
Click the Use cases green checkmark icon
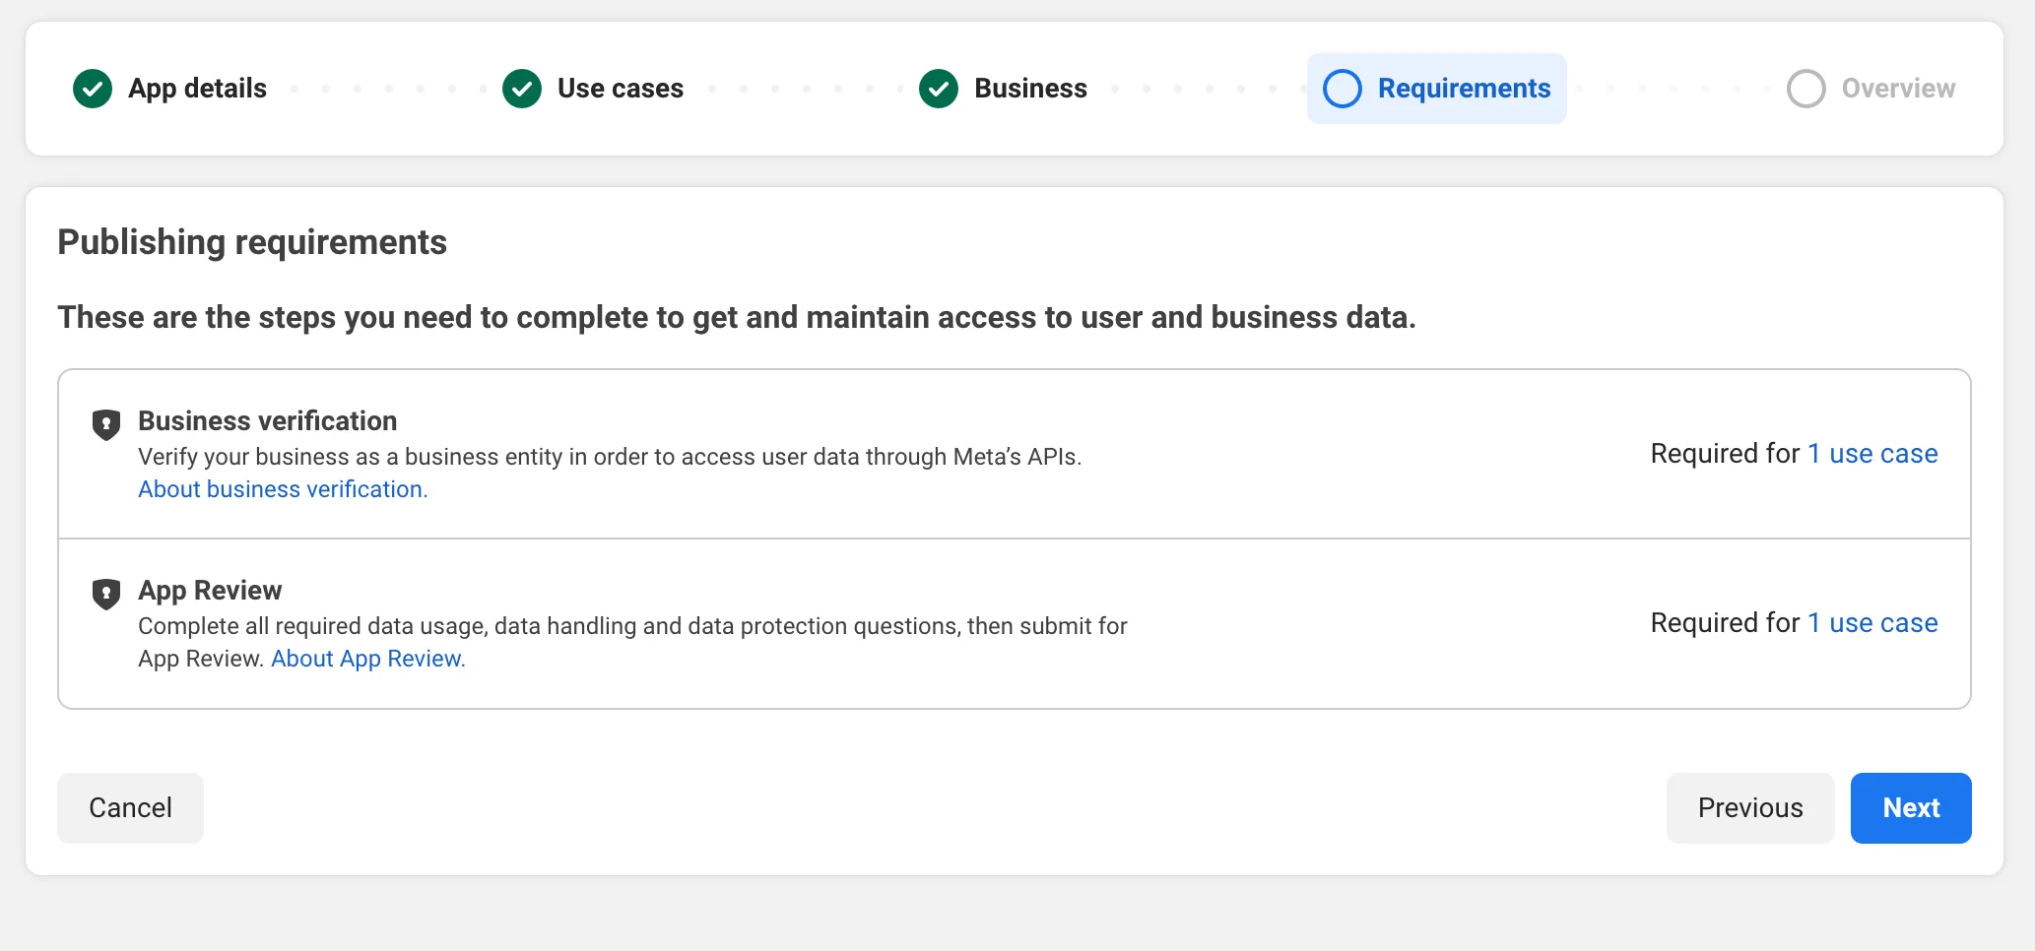point(522,89)
